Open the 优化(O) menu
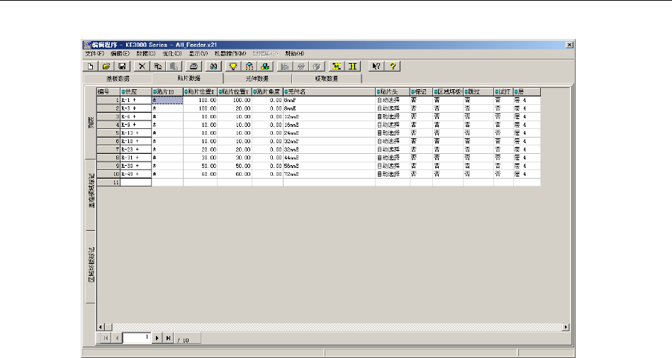This screenshot has height=358, width=672. tap(172, 54)
